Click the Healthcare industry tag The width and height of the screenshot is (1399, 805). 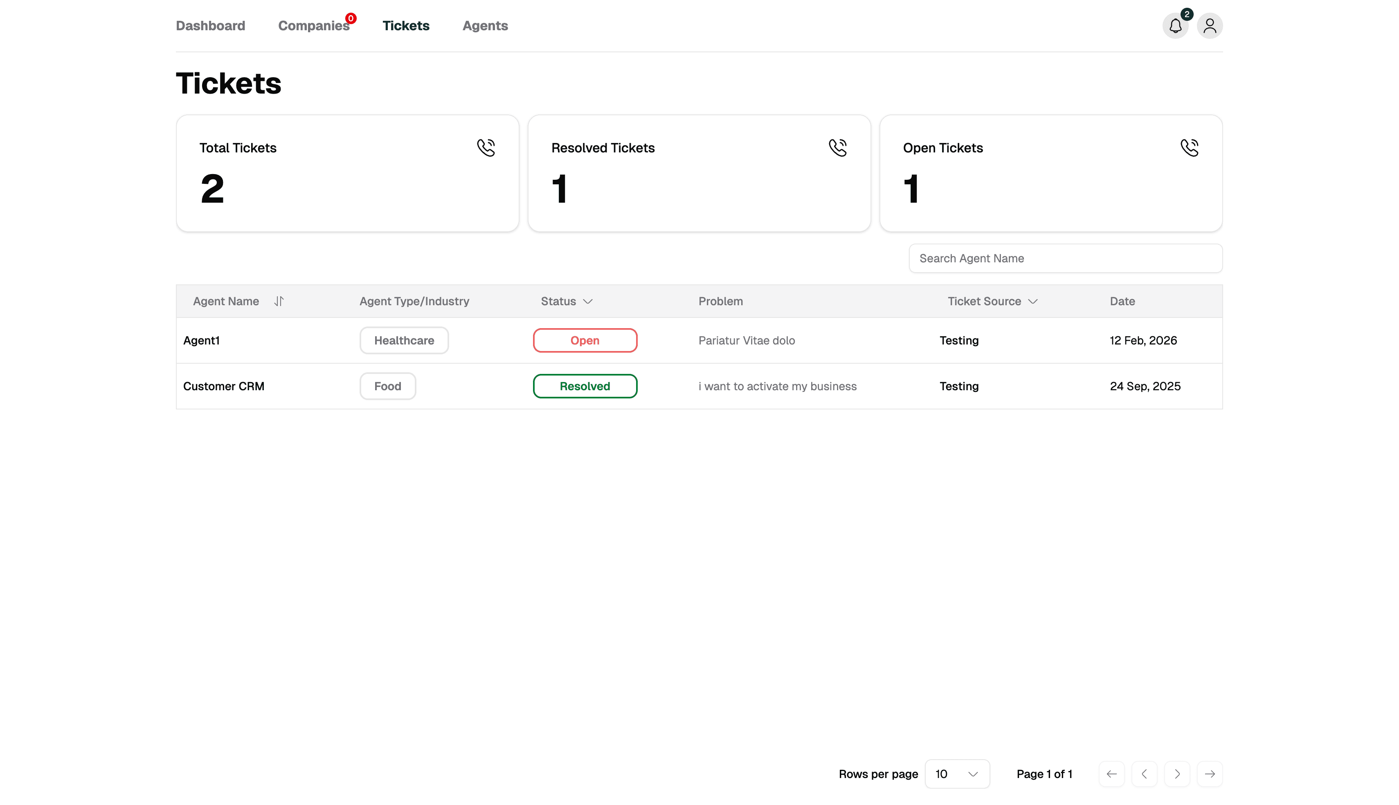(403, 340)
